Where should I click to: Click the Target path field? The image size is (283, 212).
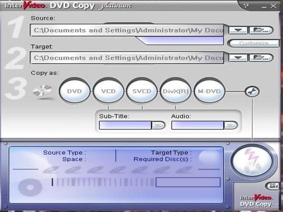coord(127,58)
